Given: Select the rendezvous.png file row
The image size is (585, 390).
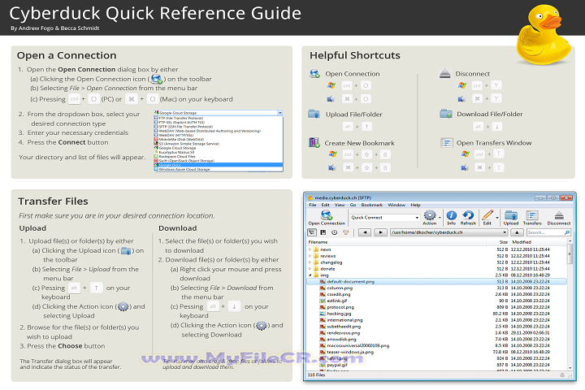Looking at the screenshot, I should point(436,333).
